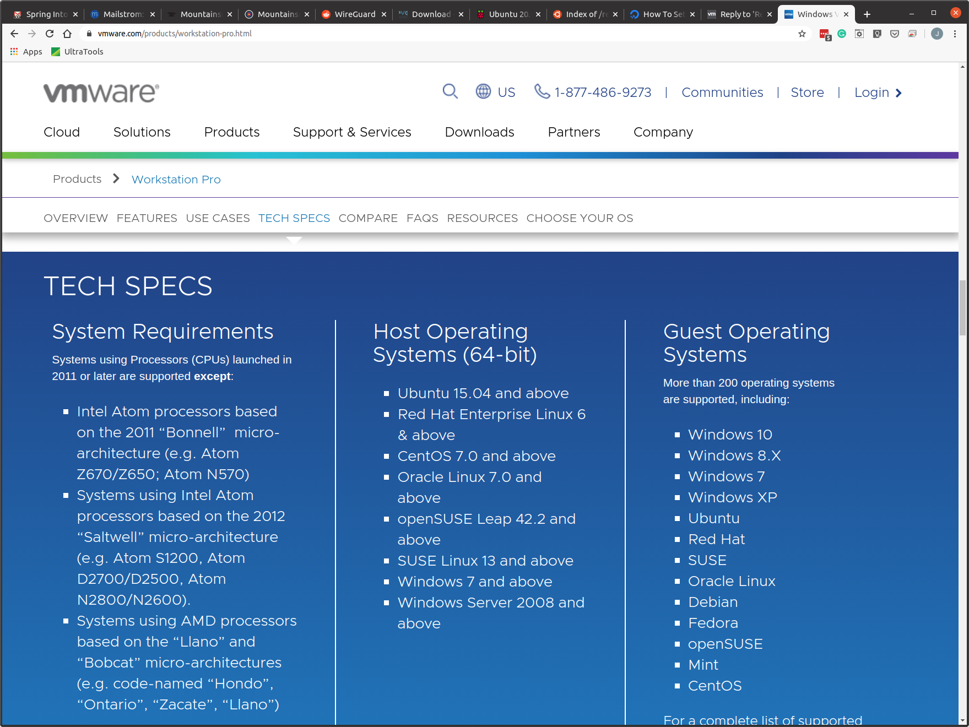Reload the VMware page

50,34
